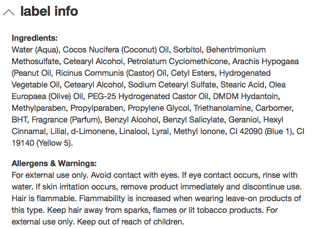Click "Ricinus Communis (Castor) Oil" text
318x228 pixels.
click(x=111, y=73)
